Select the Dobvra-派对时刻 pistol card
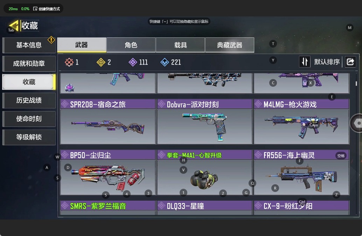 click(204, 122)
